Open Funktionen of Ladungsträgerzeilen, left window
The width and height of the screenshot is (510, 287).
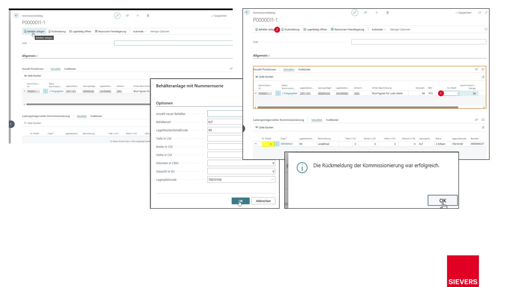point(96,116)
